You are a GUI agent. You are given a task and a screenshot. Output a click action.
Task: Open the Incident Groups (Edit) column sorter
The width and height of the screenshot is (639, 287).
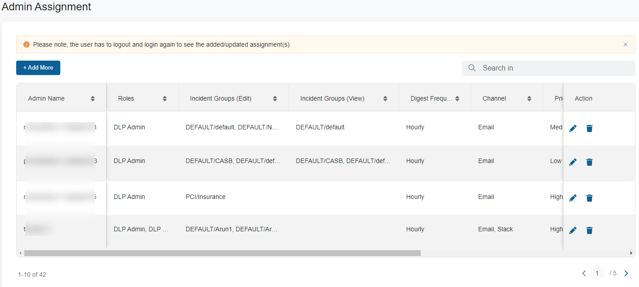tap(274, 98)
